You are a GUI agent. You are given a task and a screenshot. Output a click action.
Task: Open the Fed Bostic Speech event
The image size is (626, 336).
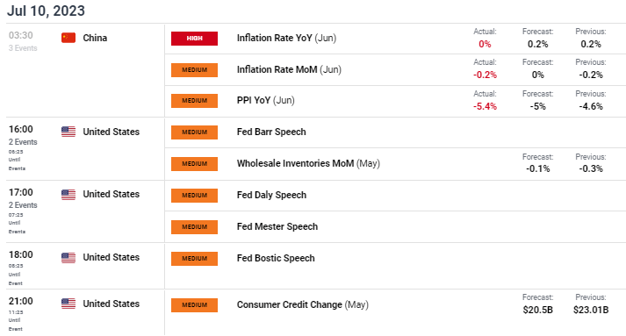[x=276, y=258]
